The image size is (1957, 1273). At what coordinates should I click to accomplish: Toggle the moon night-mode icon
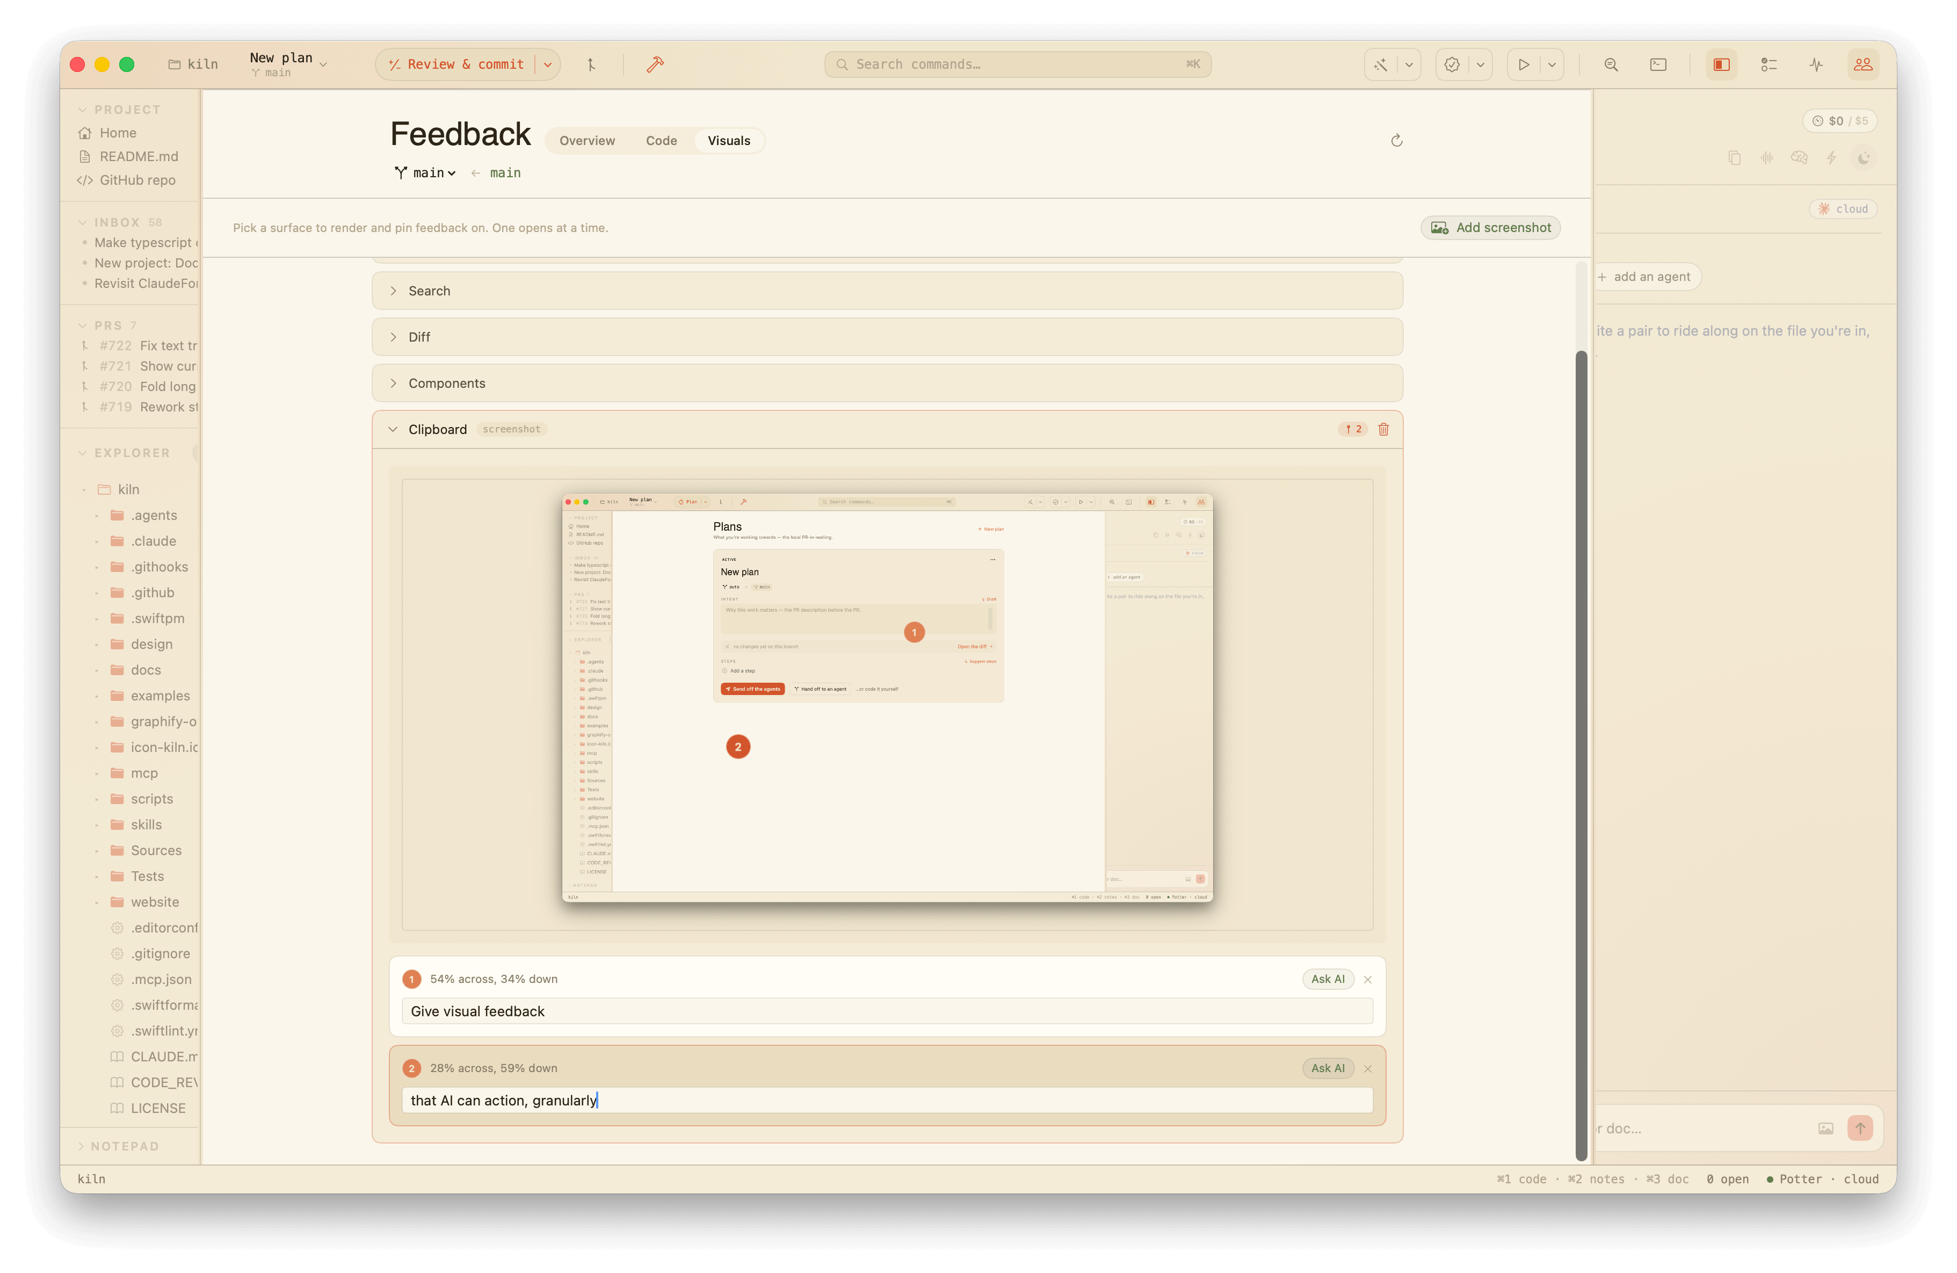pos(1864,158)
